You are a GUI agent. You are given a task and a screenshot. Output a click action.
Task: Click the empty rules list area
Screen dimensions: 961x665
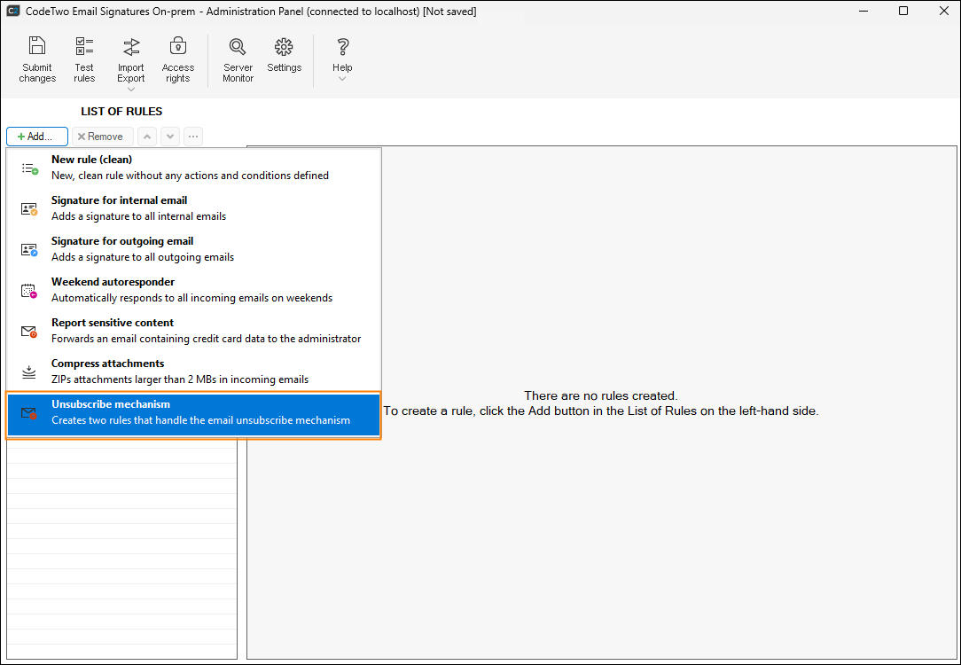point(121,550)
